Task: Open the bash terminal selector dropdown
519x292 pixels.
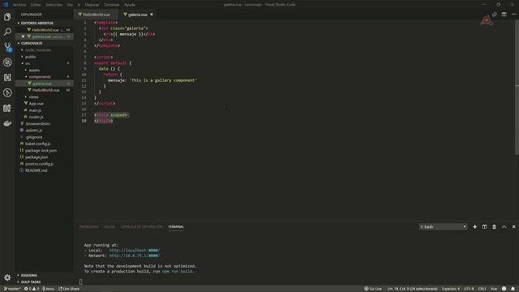Action: [x=443, y=227]
